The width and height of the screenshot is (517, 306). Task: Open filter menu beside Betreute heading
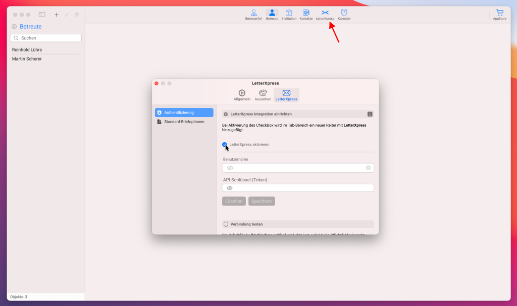14,27
